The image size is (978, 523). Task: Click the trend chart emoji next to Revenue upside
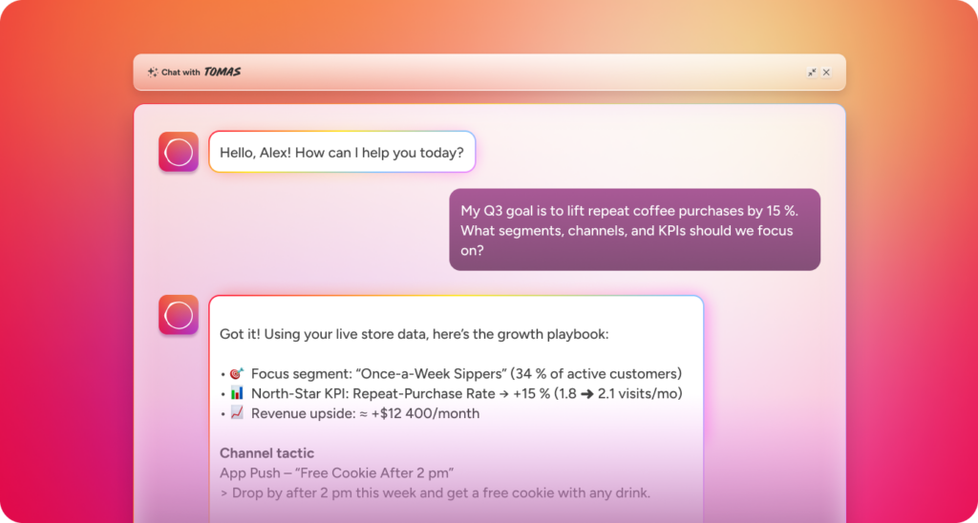click(x=237, y=412)
